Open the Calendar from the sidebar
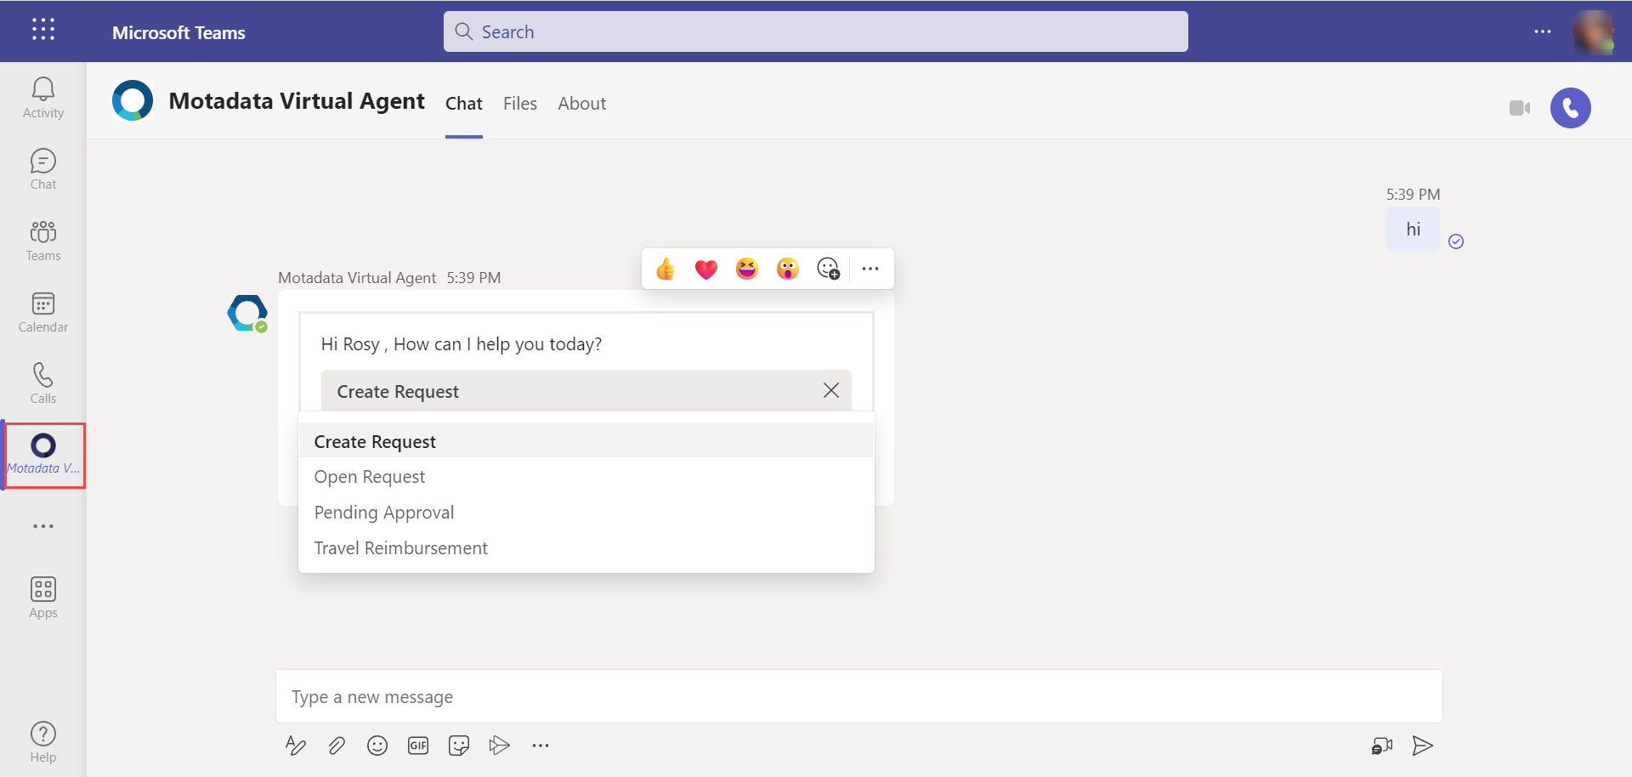The height and width of the screenshot is (777, 1632). tap(42, 310)
